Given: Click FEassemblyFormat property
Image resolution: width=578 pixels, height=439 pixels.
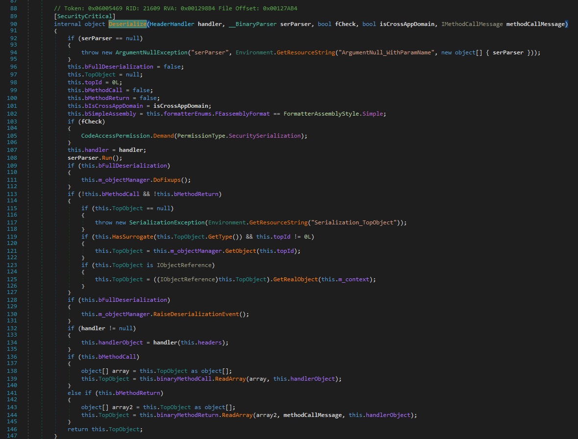Looking at the screenshot, I should point(242,114).
